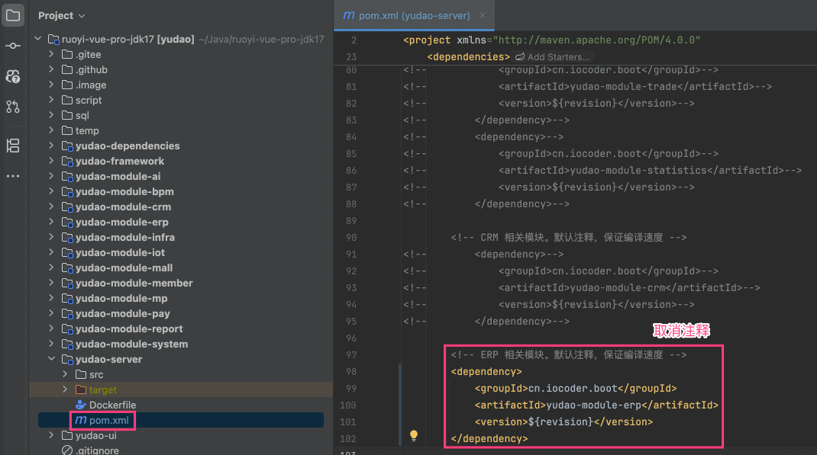Show more tool windows via ellipsis icon
This screenshot has width=817, height=455.
13,176
